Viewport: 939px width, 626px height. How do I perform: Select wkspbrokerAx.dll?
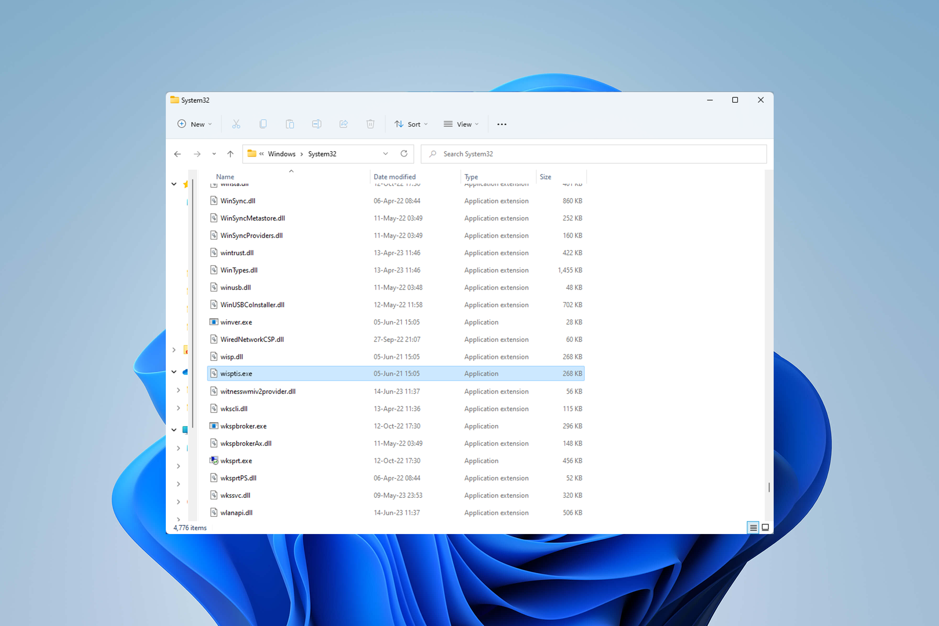(396, 443)
